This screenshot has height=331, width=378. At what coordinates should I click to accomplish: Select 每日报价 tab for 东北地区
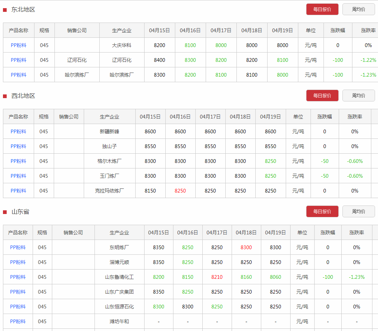click(x=322, y=9)
